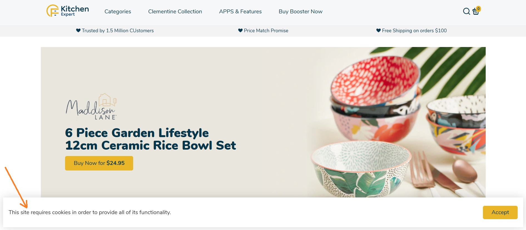Open APPS & Features menu
Screen dimensions: 526x230
[240, 11]
